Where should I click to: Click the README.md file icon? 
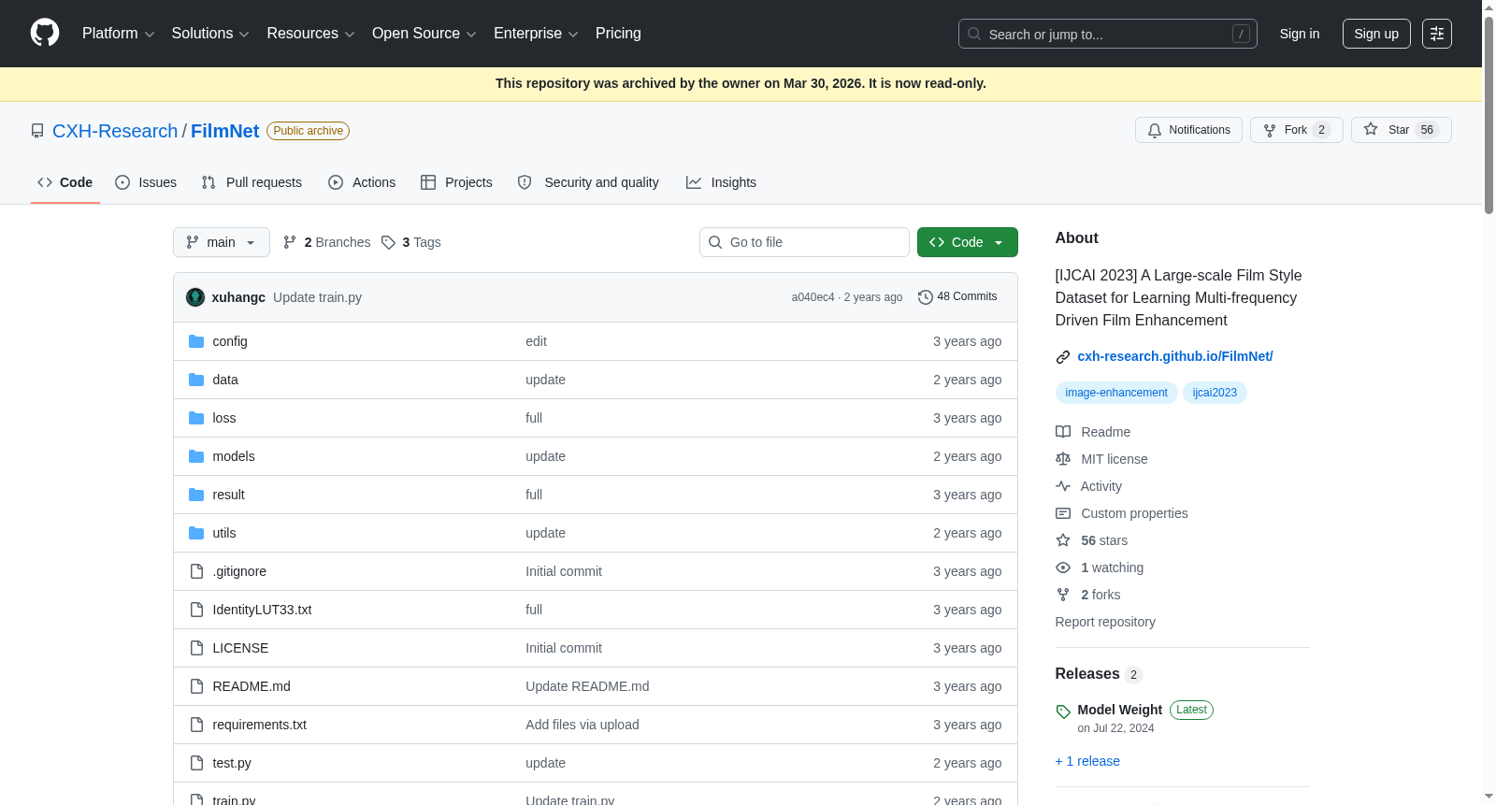click(x=196, y=686)
